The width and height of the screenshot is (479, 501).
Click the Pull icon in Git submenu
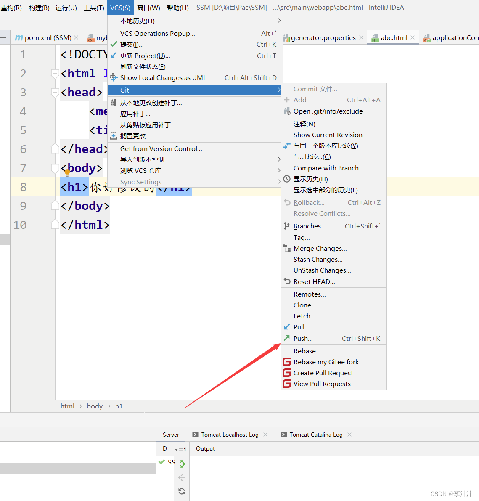pyautogui.click(x=287, y=327)
